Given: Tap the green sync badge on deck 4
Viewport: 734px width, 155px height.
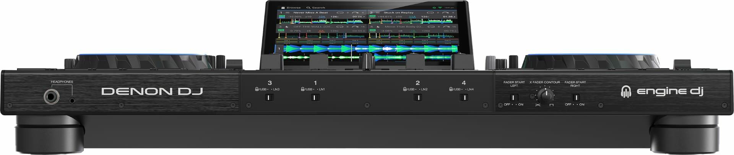Looking at the screenshot, I should (x=372, y=31).
